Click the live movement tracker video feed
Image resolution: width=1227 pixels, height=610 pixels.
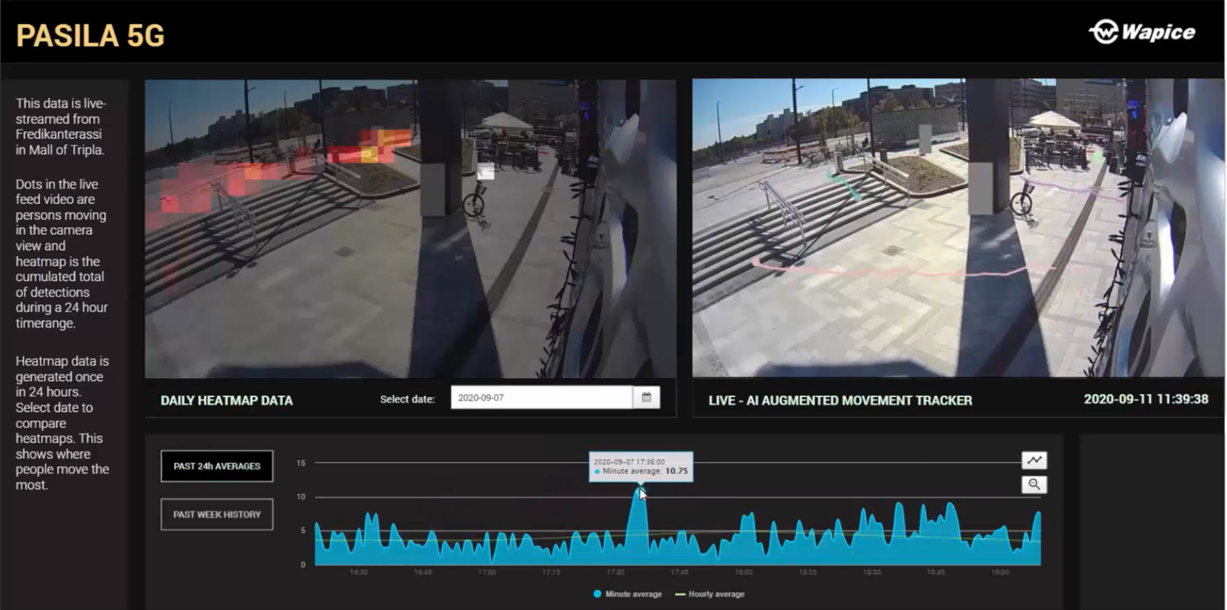(958, 228)
